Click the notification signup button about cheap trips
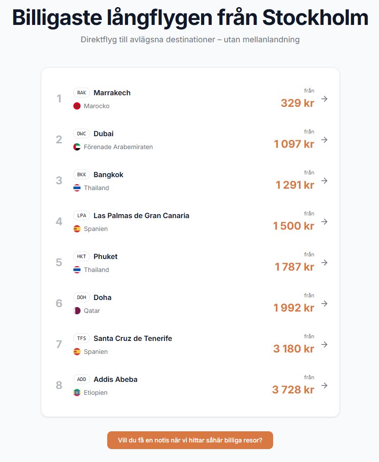Viewport: 379px width, 462px height. 190,440
